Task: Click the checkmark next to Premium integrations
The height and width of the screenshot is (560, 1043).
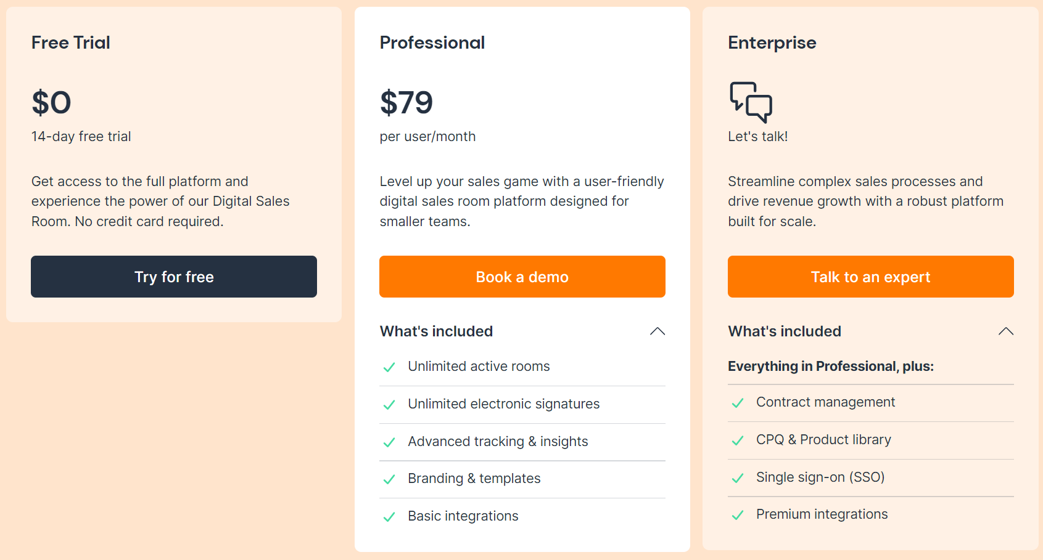Action: click(x=738, y=515)
